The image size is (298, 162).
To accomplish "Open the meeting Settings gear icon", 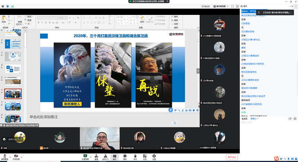I will coord(154,156).
